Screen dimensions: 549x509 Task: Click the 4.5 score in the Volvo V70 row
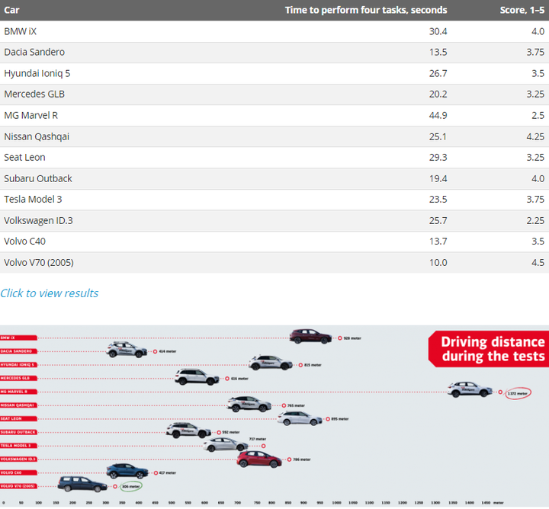coord(538,263)
